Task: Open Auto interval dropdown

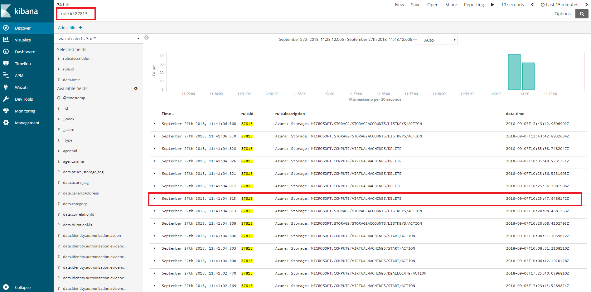Action: point(438,40)
